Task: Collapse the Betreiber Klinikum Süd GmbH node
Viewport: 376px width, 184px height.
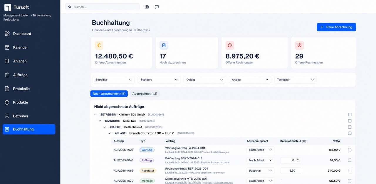Action: tap(95, 115)
